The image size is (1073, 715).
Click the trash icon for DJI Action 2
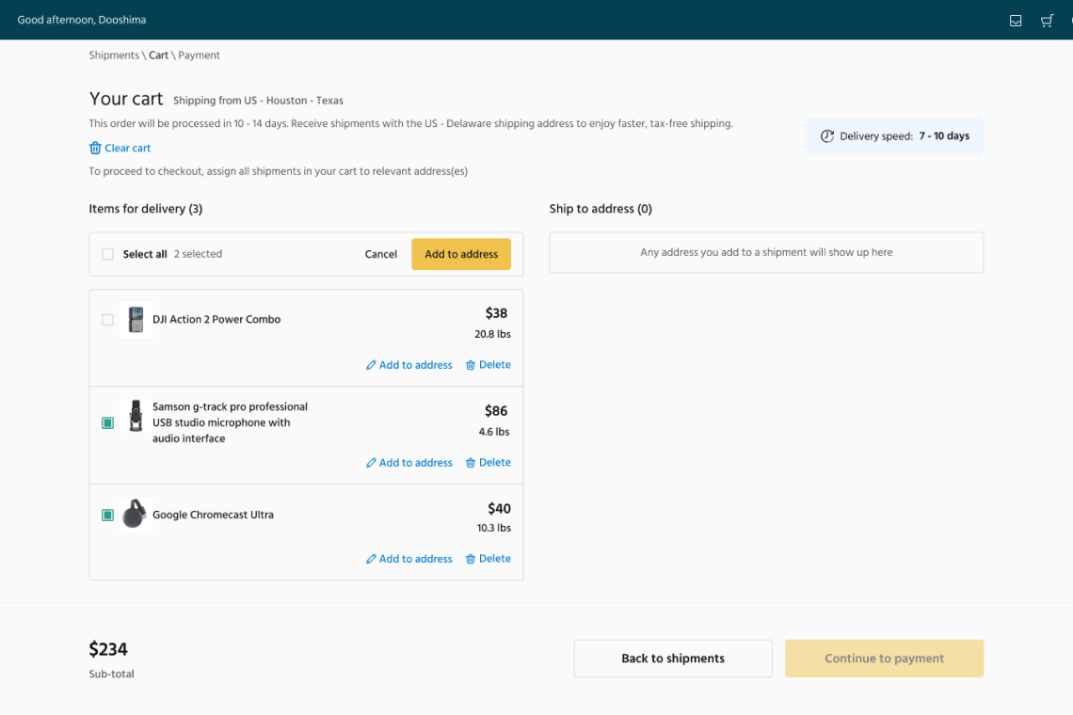[470, 365]
